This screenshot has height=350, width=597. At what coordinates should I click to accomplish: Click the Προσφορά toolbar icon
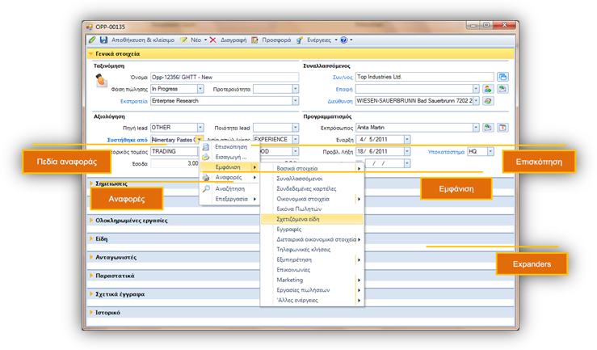coord(254,40)
